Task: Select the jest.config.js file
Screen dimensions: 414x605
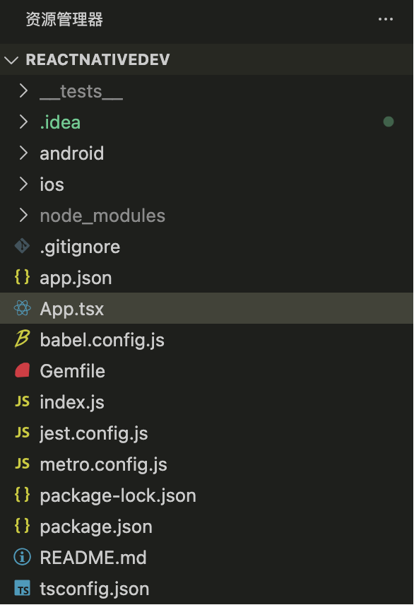Action: click(206, 433)
